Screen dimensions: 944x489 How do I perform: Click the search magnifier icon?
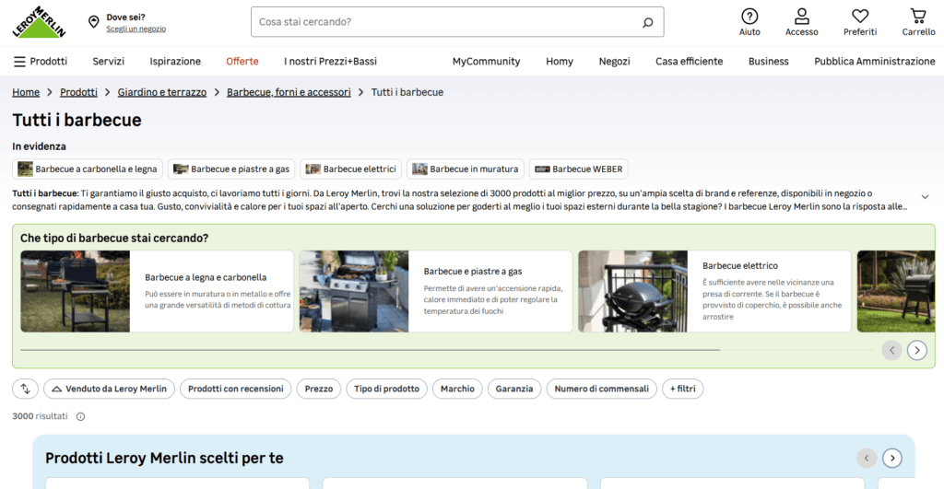coord(648,22)
